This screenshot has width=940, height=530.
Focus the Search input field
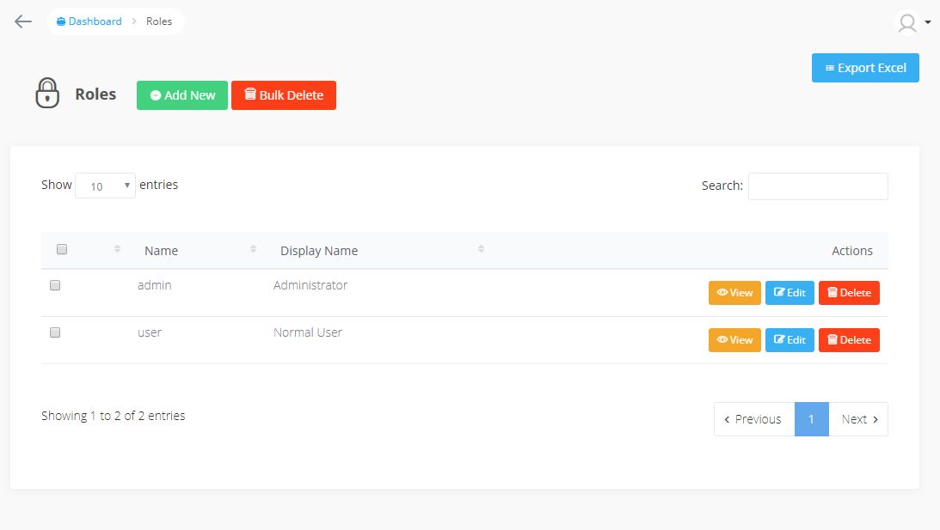point(818,186)
